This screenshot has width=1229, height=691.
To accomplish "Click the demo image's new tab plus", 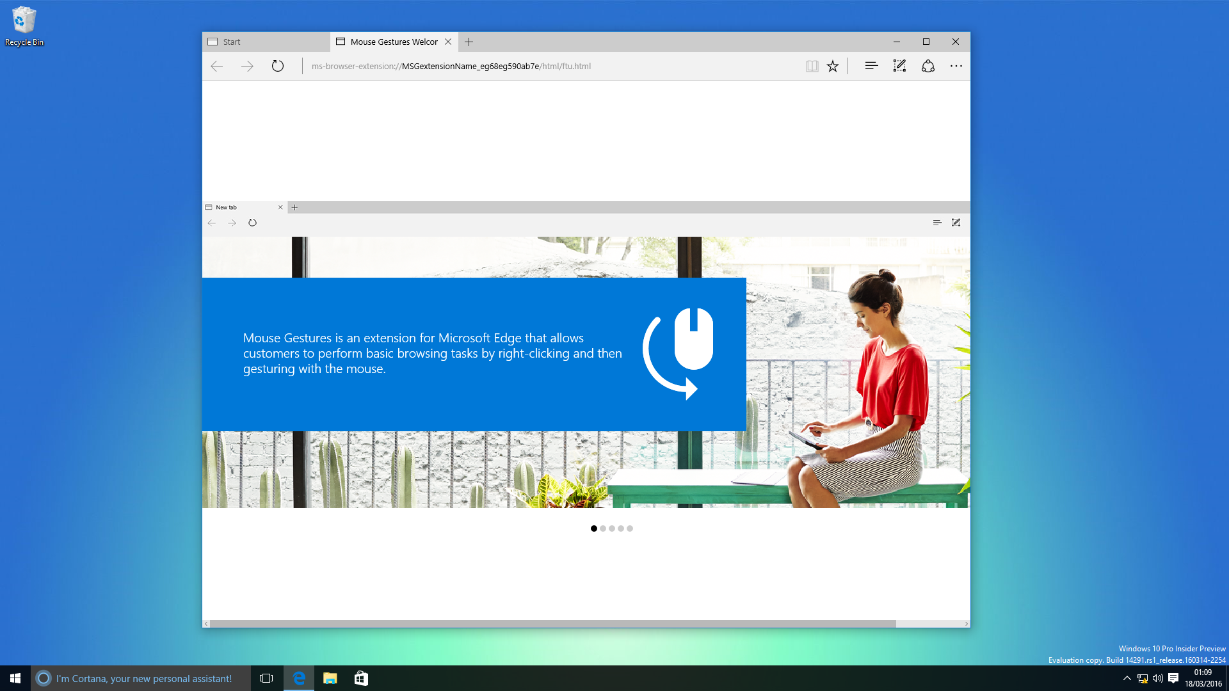I will point(294,207).
